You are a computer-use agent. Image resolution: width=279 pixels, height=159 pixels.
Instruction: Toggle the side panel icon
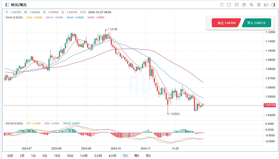click(274, 5)
